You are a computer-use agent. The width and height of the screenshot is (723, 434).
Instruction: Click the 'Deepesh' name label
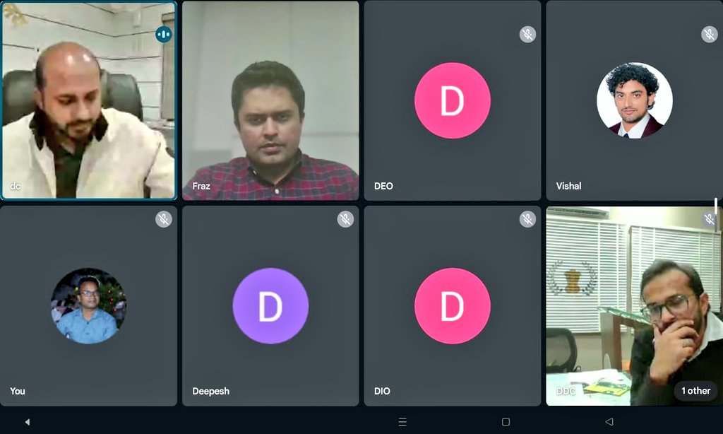pos(210,391)
